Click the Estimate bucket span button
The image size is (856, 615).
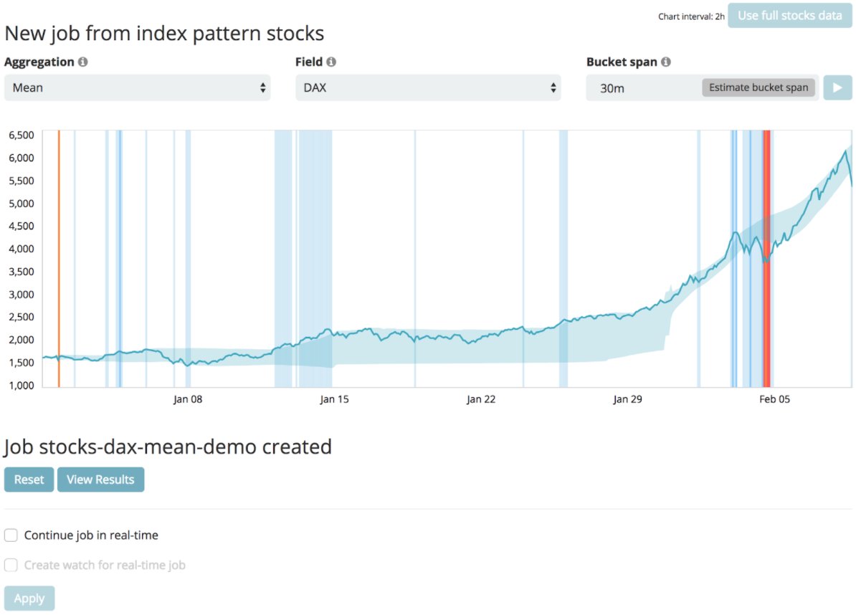click(758, 87)
